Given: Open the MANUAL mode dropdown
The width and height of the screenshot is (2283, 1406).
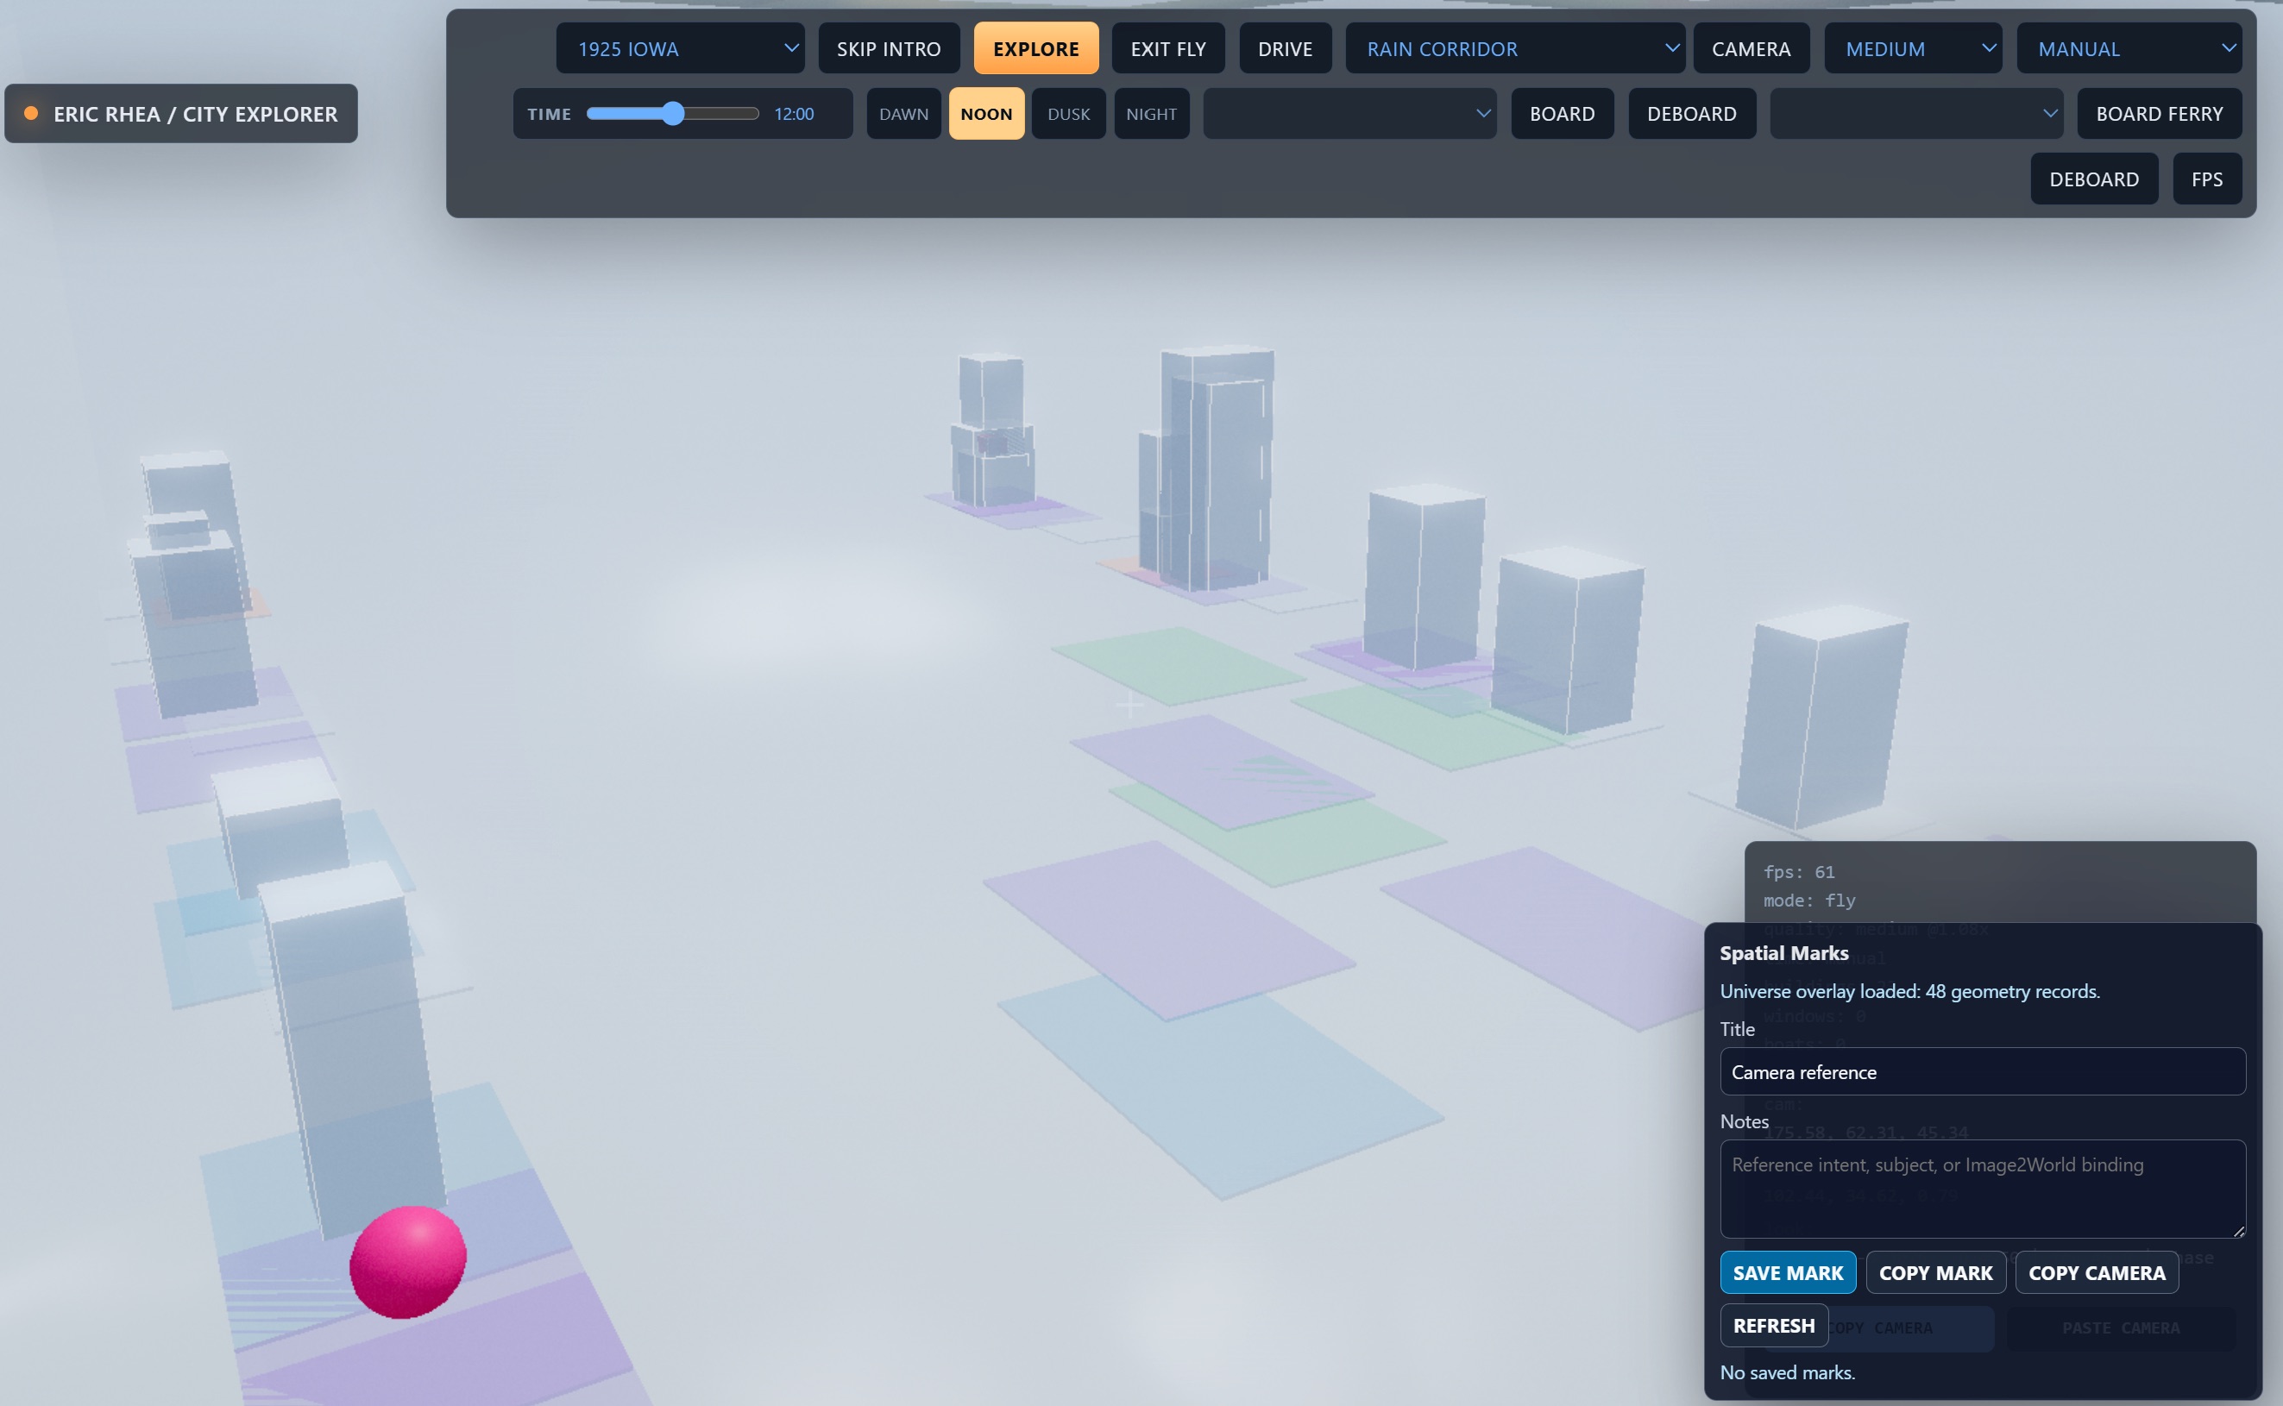Looking at the screenshot, I should (2129, 48).
